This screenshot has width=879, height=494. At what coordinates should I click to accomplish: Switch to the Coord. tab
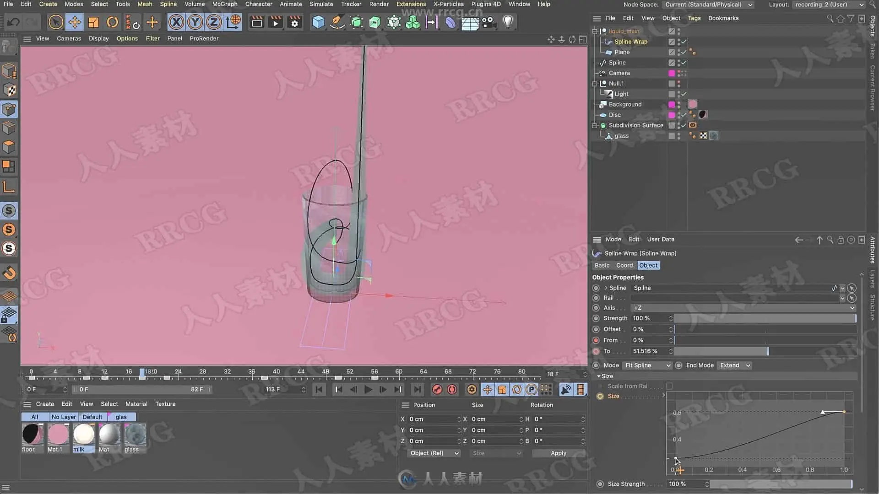click(625, 265)
